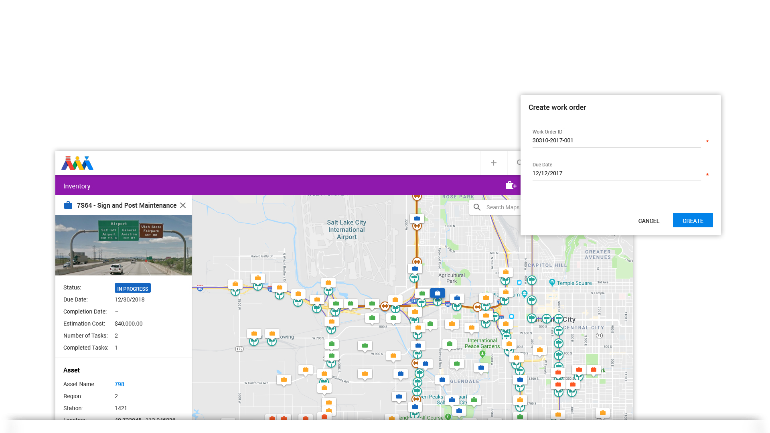Image resolution: width=770 pixels, height=433 pixels.
Task: Open the airport highway sign photo thumbnail
Action: [124, 245]
